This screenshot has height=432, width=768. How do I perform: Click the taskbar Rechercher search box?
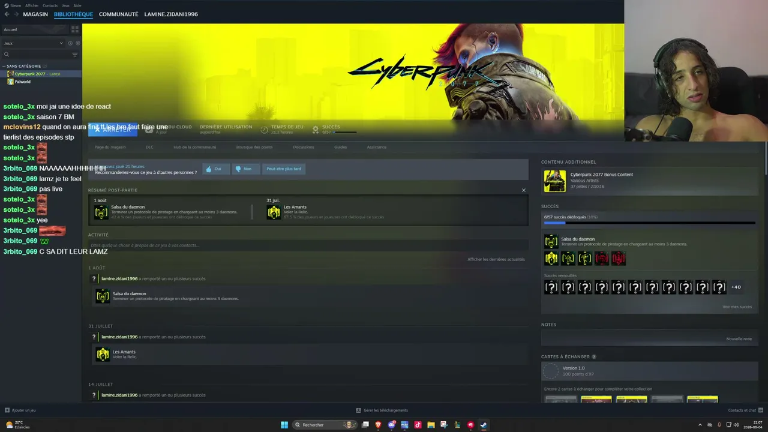[323, 425]
